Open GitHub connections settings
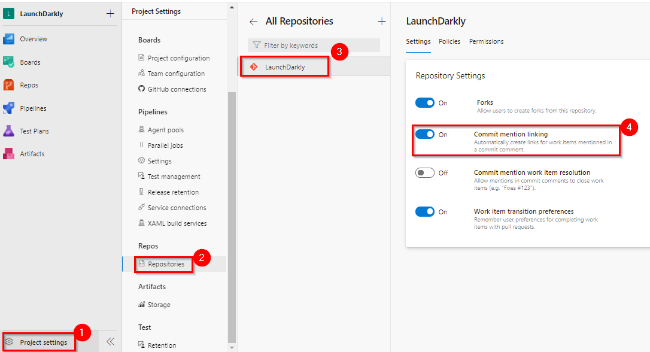The width and height of the screenshot is (650, 352). 177,89
